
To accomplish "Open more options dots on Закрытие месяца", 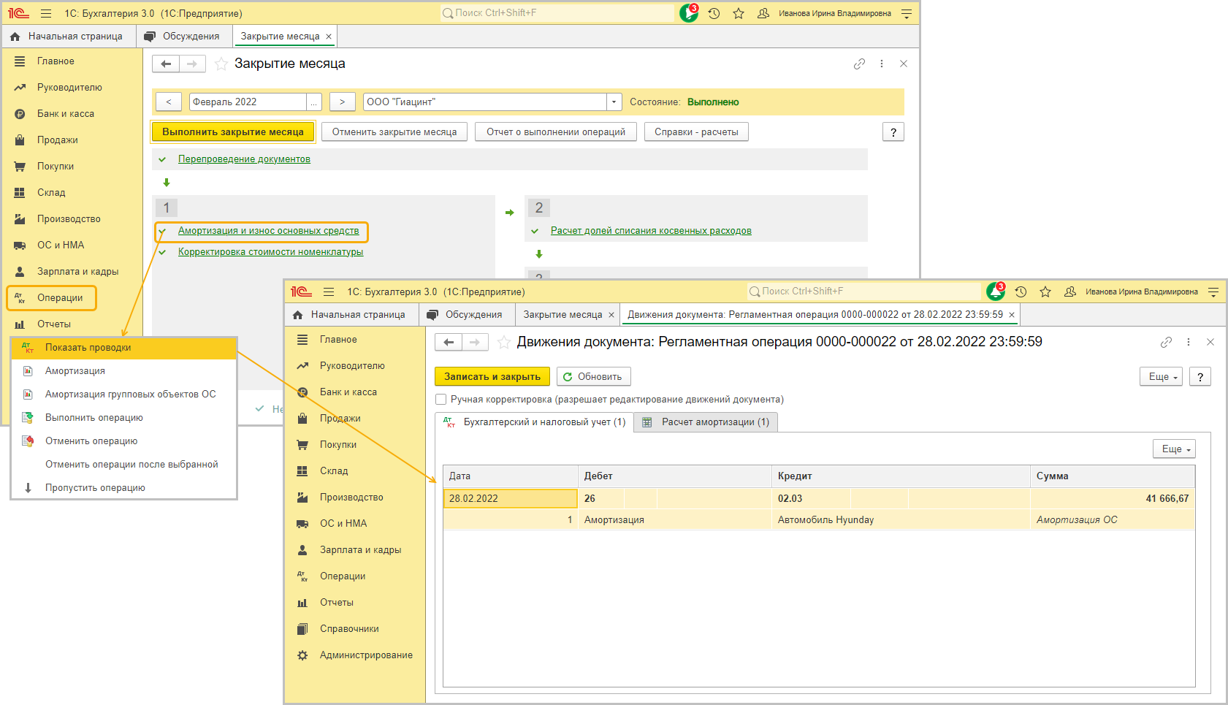I will [x=882, y=64].
